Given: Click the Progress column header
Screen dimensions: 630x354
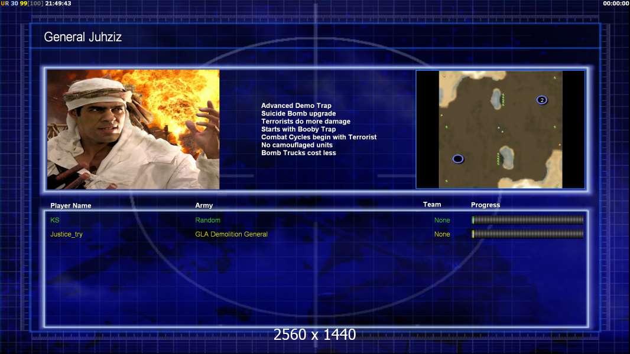Looking at the screenshot, I should click(485, 205).
